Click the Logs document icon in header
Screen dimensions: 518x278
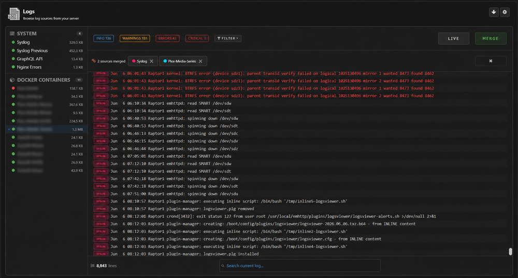13,14
